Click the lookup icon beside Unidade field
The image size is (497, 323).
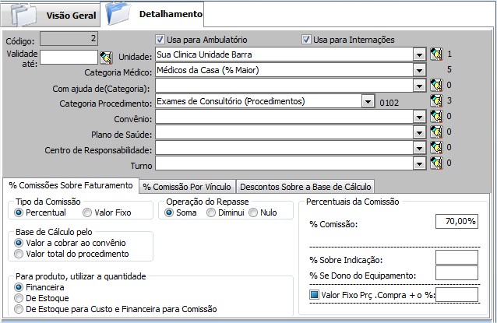435,54
